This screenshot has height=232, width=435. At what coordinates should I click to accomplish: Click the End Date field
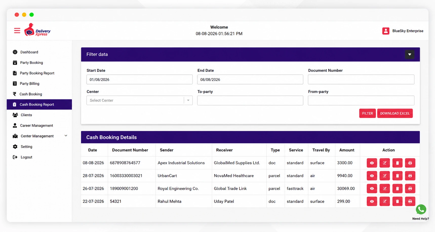250,80
